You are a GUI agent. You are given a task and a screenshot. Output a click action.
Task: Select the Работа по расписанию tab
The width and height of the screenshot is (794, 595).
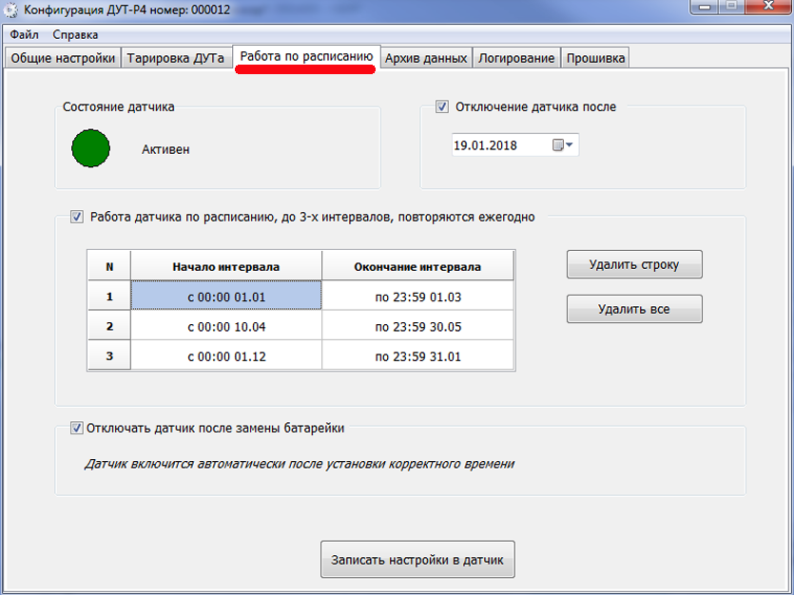[306, 57]
